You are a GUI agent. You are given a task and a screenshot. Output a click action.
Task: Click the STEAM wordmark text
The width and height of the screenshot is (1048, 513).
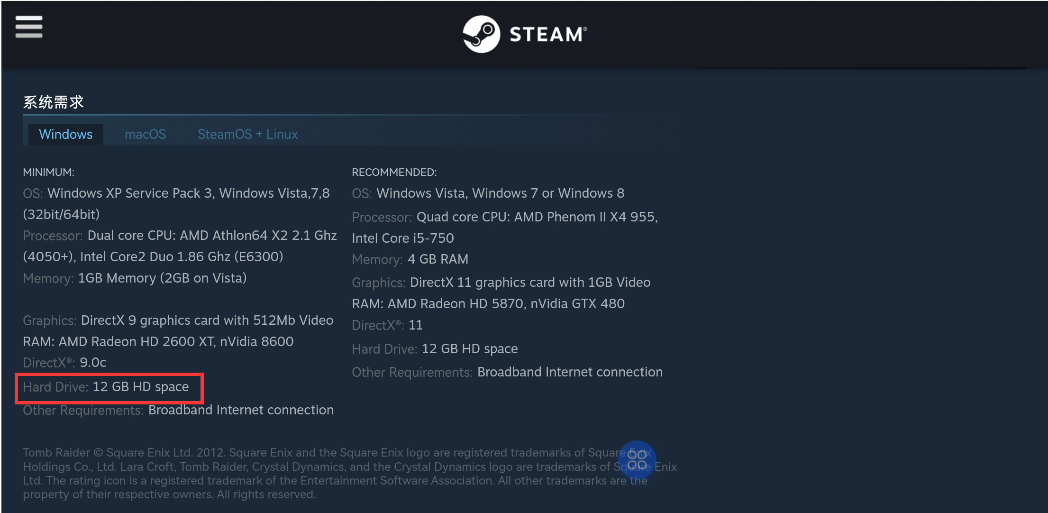548,35
